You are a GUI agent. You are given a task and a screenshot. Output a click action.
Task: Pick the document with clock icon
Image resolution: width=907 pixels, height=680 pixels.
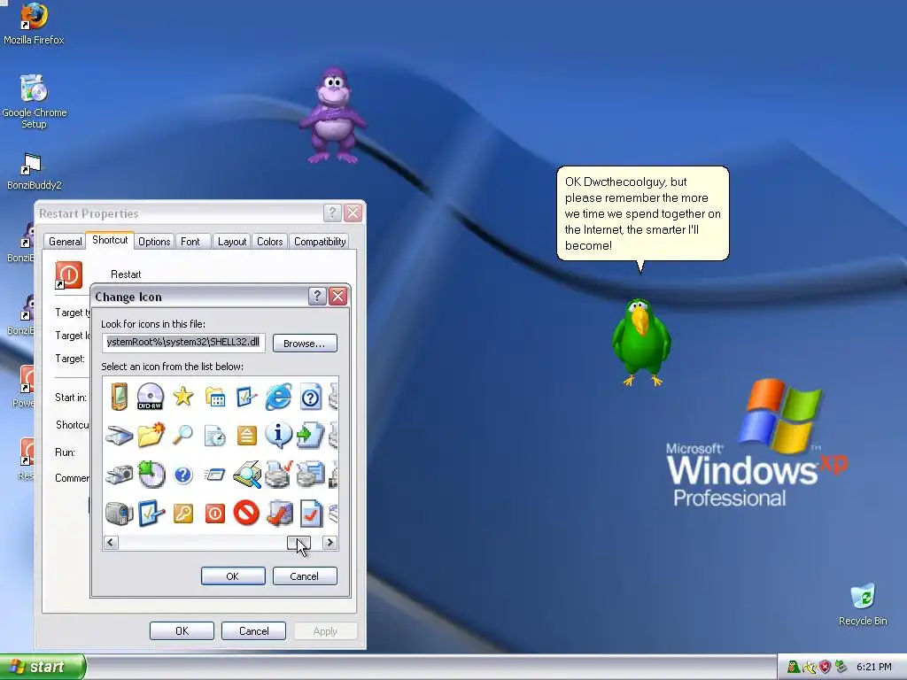click(x=215, y=436)
